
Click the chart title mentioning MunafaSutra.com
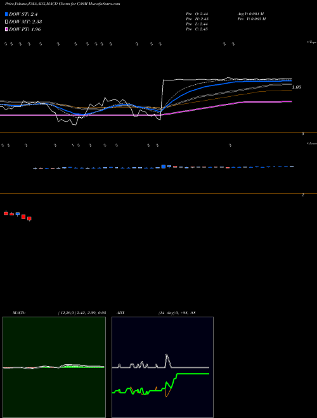[62, 4]
